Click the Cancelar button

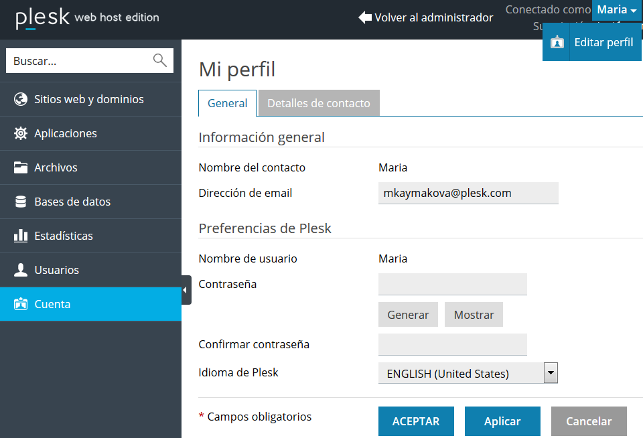coord(589,421)
